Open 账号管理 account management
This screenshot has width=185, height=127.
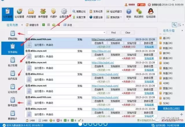[43, 14]
